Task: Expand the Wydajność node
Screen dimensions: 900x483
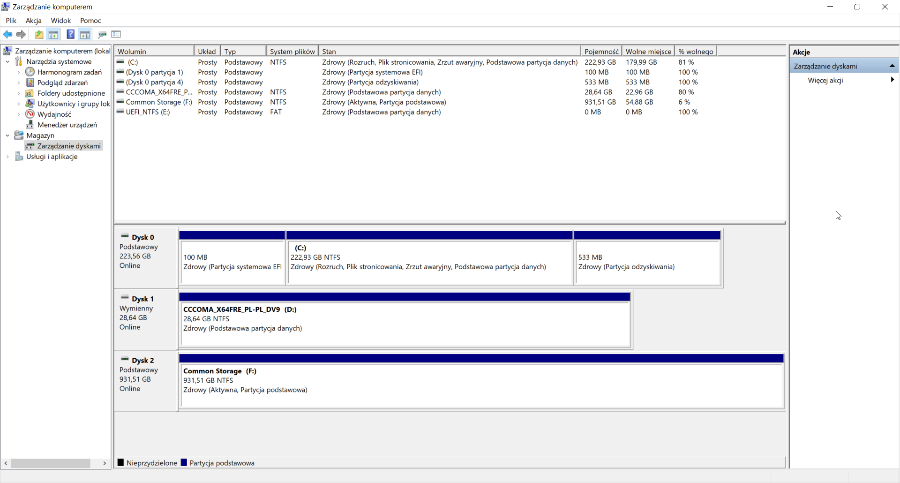Action: pos(19,114)
